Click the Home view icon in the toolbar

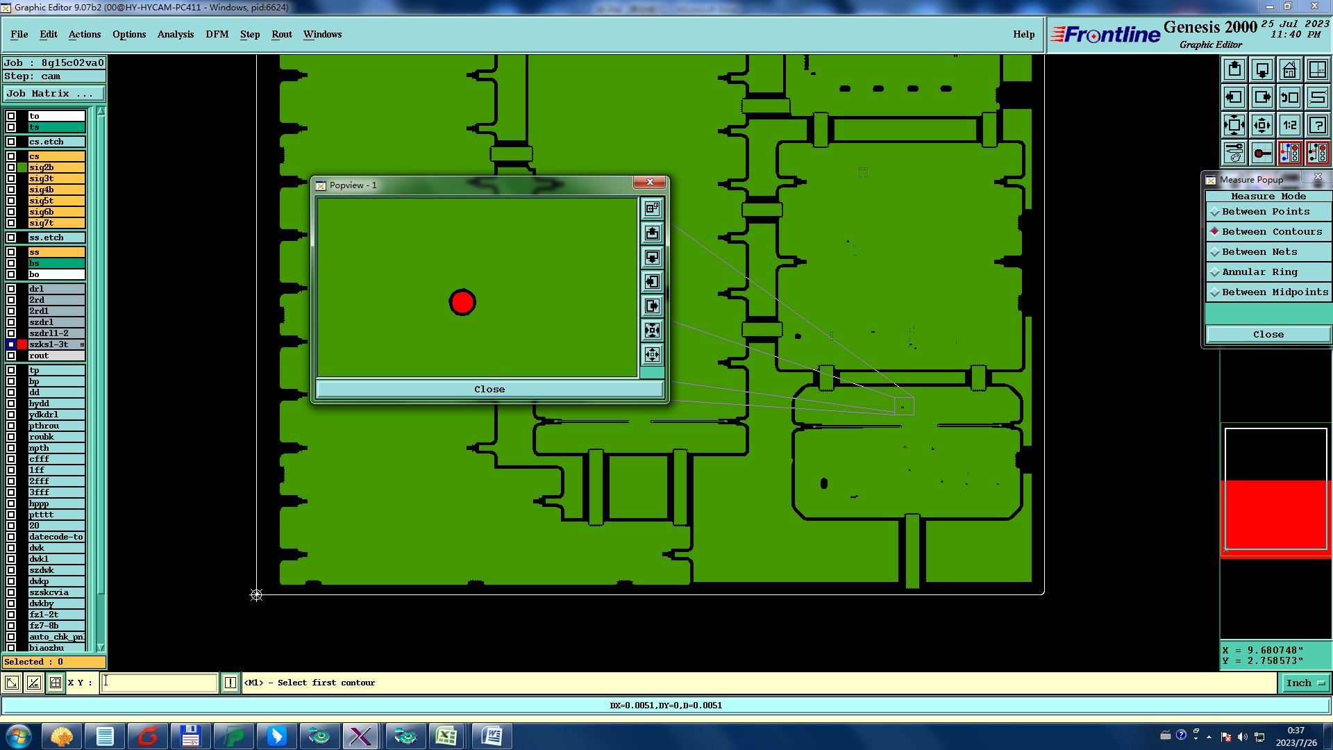pos(1289,69)
